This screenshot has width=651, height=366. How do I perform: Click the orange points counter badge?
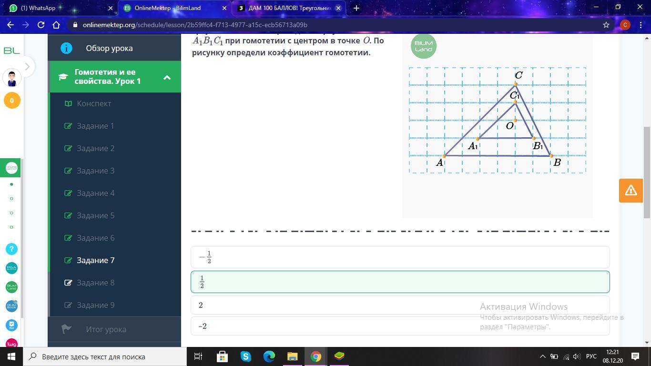pos(12,101)
